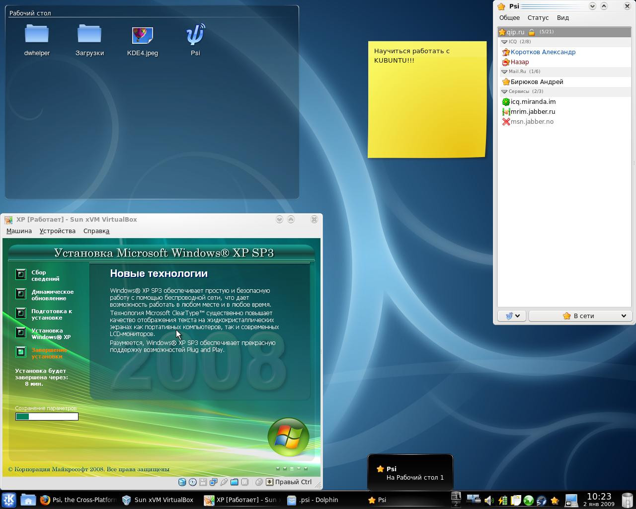This screenshot has width=636, height=509.
Task: Switch to the Sun xVM VirtualBox taskbar entry
Action: [159, 500]
